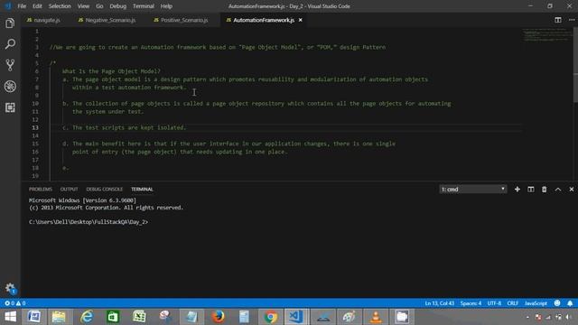Switch to the PROBLEMS panel tab

[41, 189]
